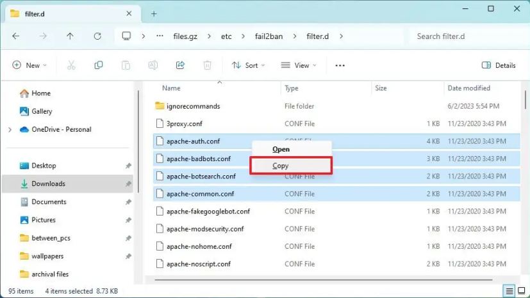Choose Copy from the context menu
530x298 pixels.
tap(281, 166)
